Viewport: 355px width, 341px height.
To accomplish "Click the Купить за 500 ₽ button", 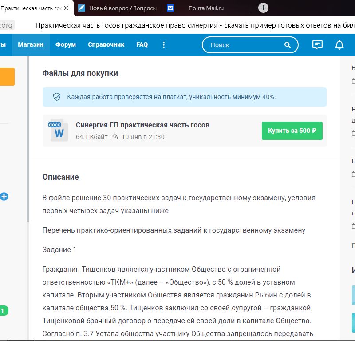I will click(292, 131).
